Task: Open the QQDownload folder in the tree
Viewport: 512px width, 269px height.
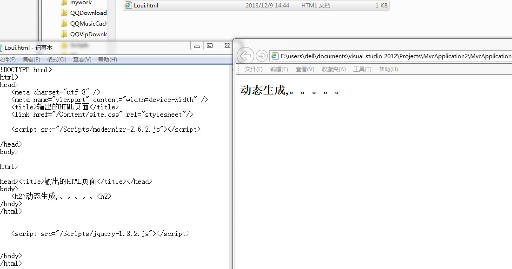Action: [x=88, y=13]
